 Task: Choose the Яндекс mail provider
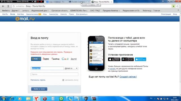[x=46, y=59]
